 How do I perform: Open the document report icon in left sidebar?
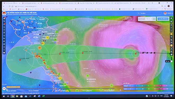point(4,30)
